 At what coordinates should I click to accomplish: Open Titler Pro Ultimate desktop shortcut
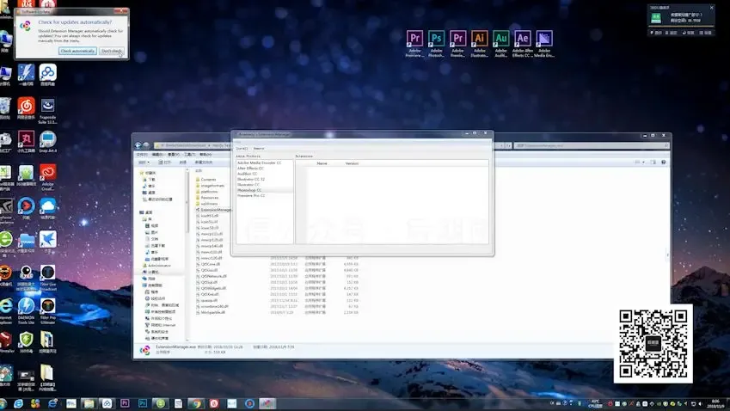[x=47, y=311]
